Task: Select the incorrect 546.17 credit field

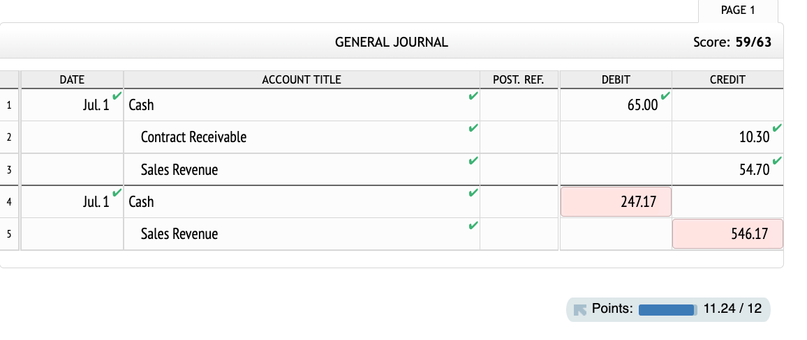Action: pos(727,234)
